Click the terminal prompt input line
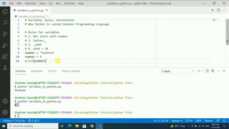 (x=18, y=116)
